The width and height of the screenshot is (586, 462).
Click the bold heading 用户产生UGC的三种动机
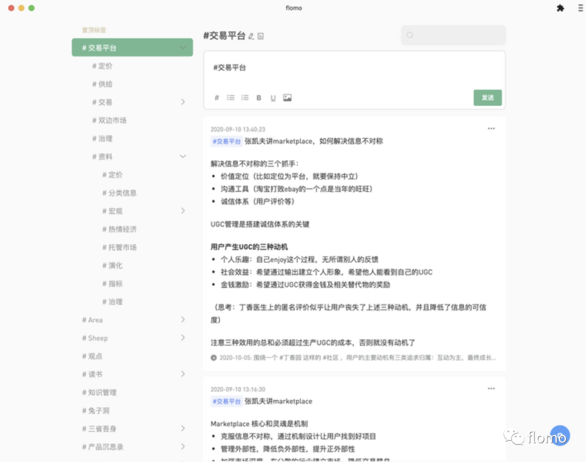pyautogui.click(x=249, y=246)
